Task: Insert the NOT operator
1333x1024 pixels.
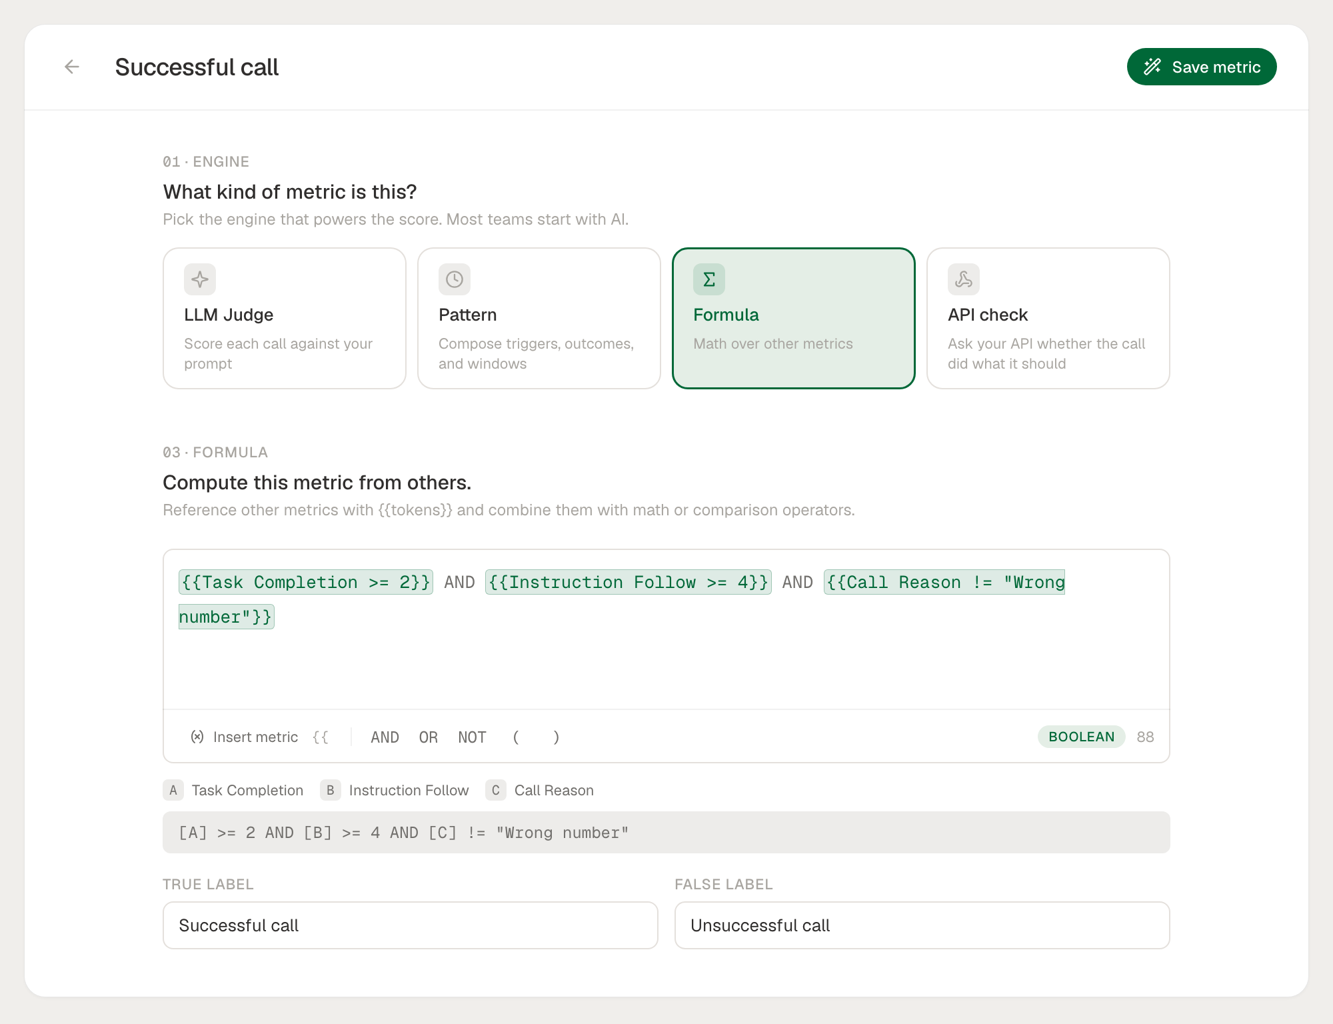Action: 472,737
